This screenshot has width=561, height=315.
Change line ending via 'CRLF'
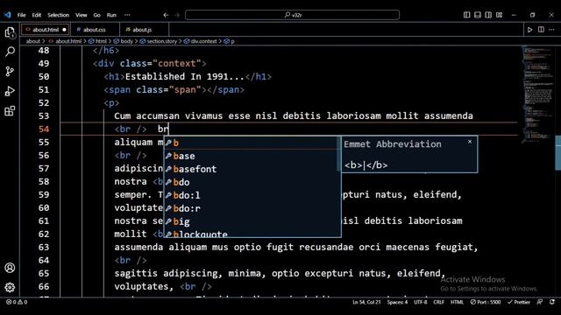click(438, 302)
